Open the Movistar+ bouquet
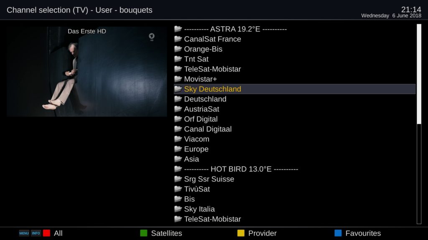Viewport: 428px width, 240px height. 295,79
